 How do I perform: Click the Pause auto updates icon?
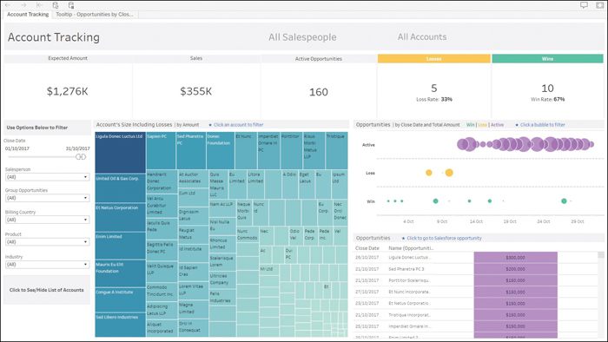71,5
